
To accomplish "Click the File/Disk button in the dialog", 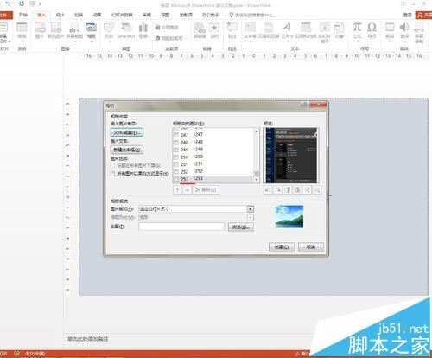I will (127, 132).
